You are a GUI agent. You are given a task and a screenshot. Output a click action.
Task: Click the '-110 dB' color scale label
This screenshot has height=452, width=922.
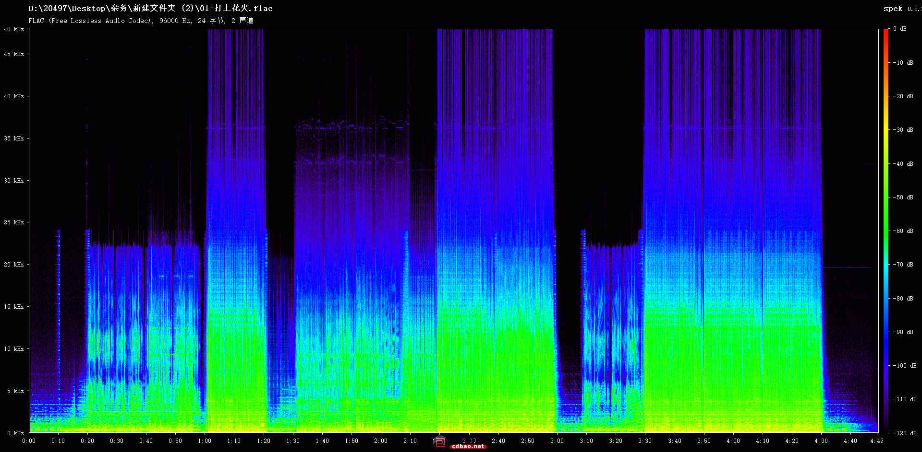[905, 399]
